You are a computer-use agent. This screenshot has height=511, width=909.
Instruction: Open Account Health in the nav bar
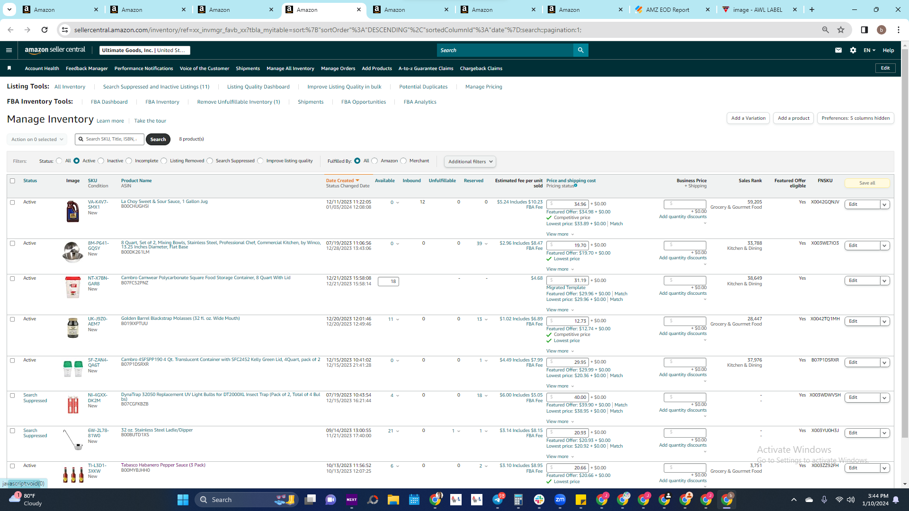point(42,69)
